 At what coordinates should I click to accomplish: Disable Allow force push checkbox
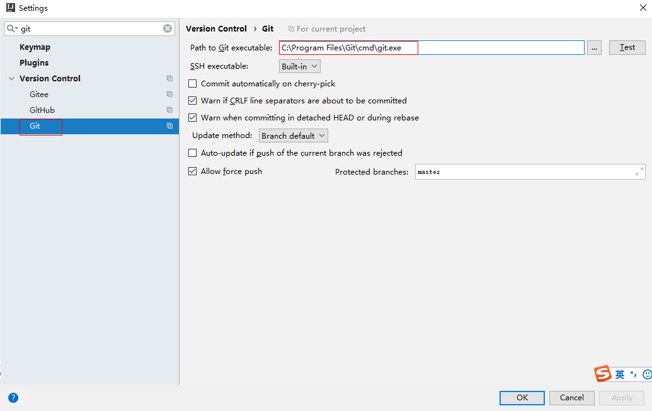coord(193,171)
